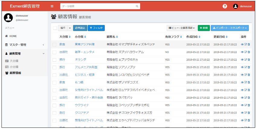
Task: Check the first row's checkbox
Action: 55,44
